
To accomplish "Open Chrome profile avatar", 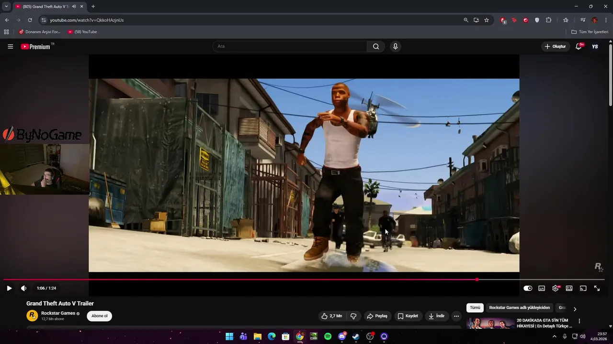I will (594, 20).
